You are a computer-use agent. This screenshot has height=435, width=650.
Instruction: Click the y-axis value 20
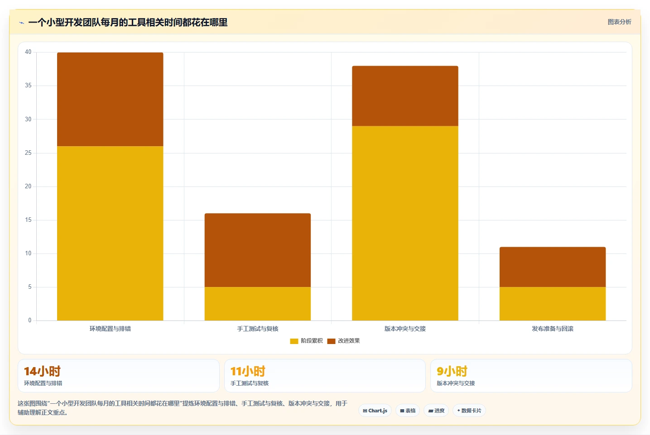tap(28, 186)
